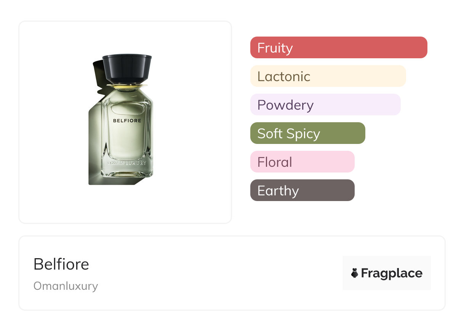Open the Omanluxury brand link
This screenshot has height=329, width=464.
[66, 286]
